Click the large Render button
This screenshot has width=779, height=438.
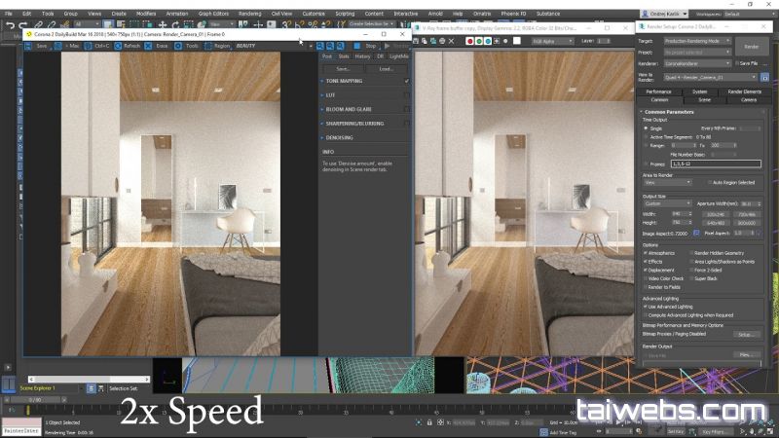click(751, 46)
